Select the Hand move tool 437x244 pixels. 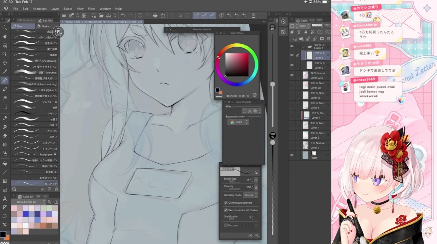[x=5, y=36]
